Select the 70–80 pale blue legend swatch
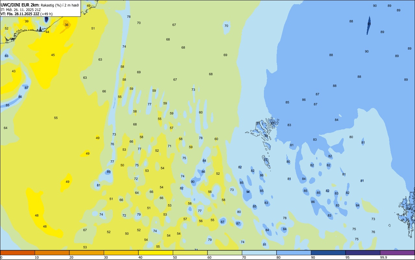Viewport: 415px width, 260px height. [x=259, y=253]
